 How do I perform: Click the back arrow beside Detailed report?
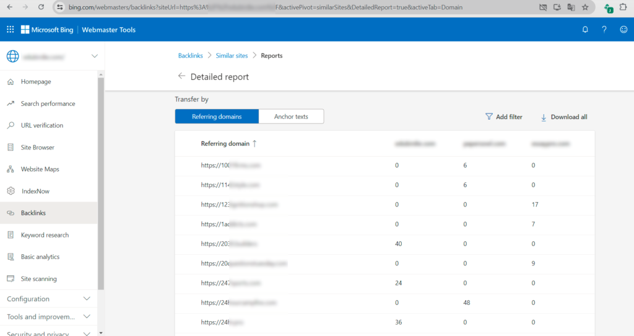tap(181, 76)
